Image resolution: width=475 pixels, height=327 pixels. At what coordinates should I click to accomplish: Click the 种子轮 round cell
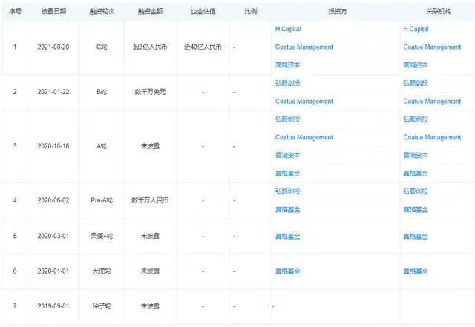point(102,306)
